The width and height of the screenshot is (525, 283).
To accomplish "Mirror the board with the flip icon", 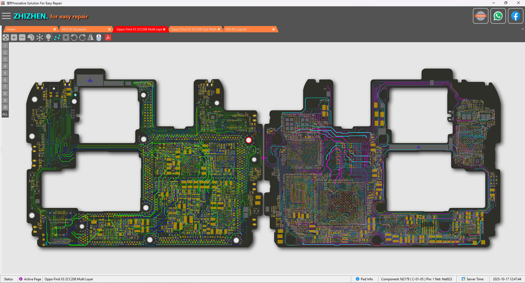I will coord(91,37).
